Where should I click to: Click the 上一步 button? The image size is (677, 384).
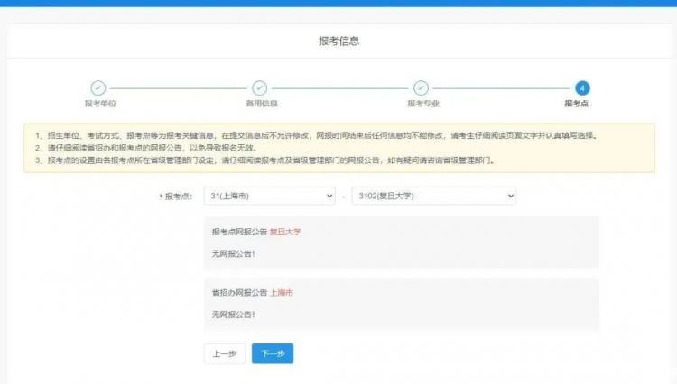(224, 354)
